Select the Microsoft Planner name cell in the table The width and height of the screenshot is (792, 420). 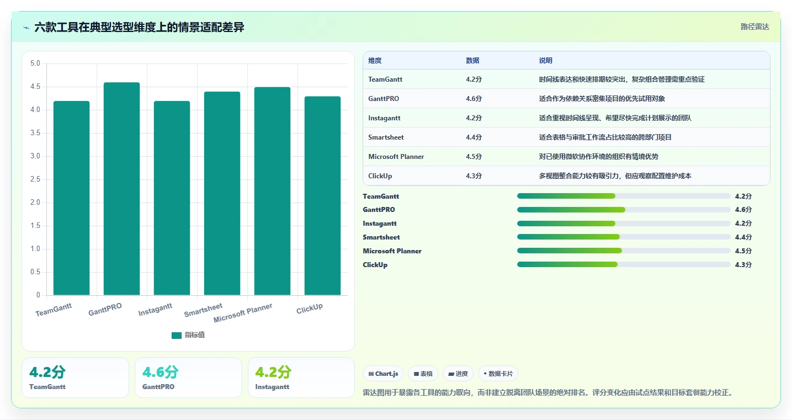396,157
